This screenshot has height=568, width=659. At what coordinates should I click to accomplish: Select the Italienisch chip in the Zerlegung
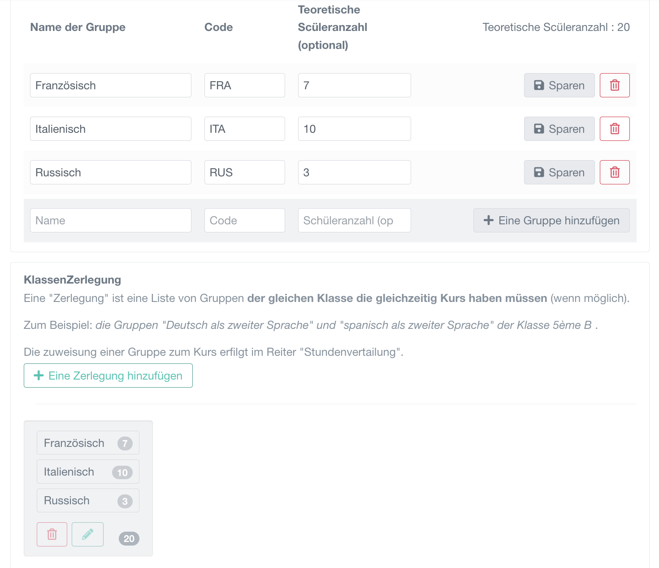coord(88,472)
